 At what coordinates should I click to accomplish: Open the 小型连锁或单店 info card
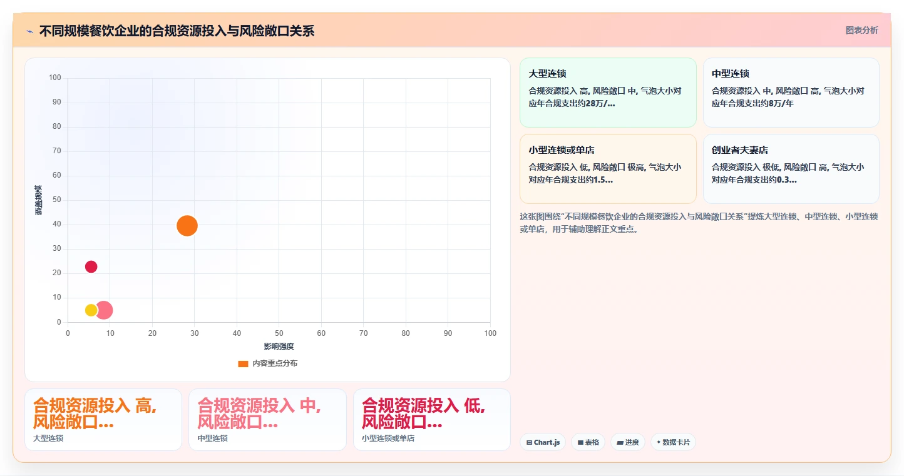click(x=608, y=169)
